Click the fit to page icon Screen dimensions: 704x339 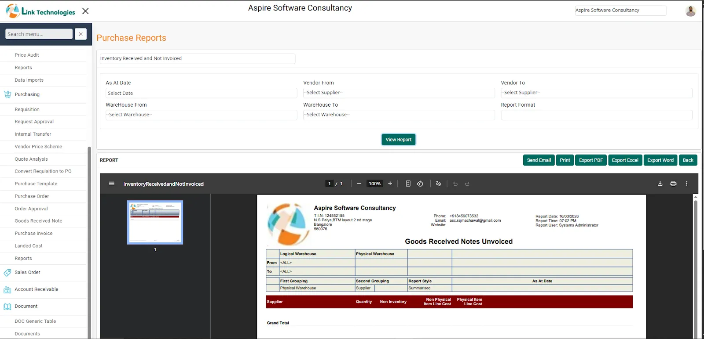408,184
